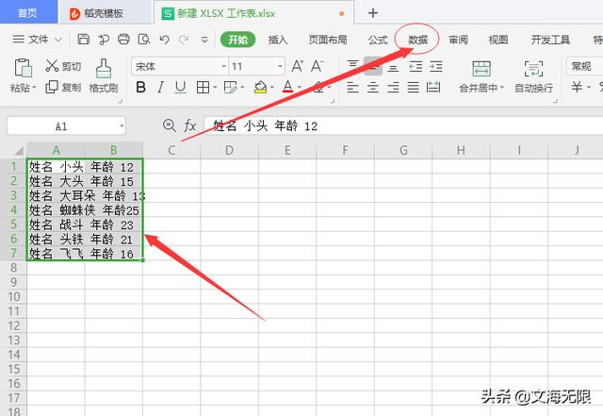
Task: Click the Save icon in quick access toolbar
Action: pos(84,40)
